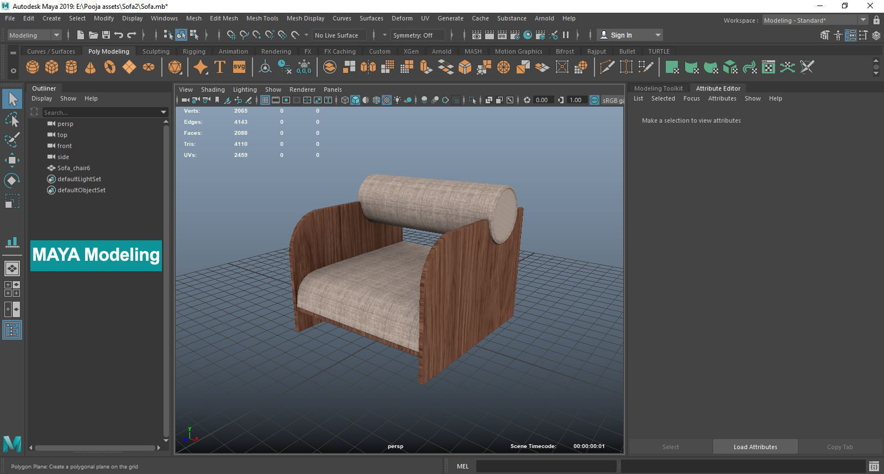Open the Outliner Display menu
The image size is (884, 474).
click(41, 98)
